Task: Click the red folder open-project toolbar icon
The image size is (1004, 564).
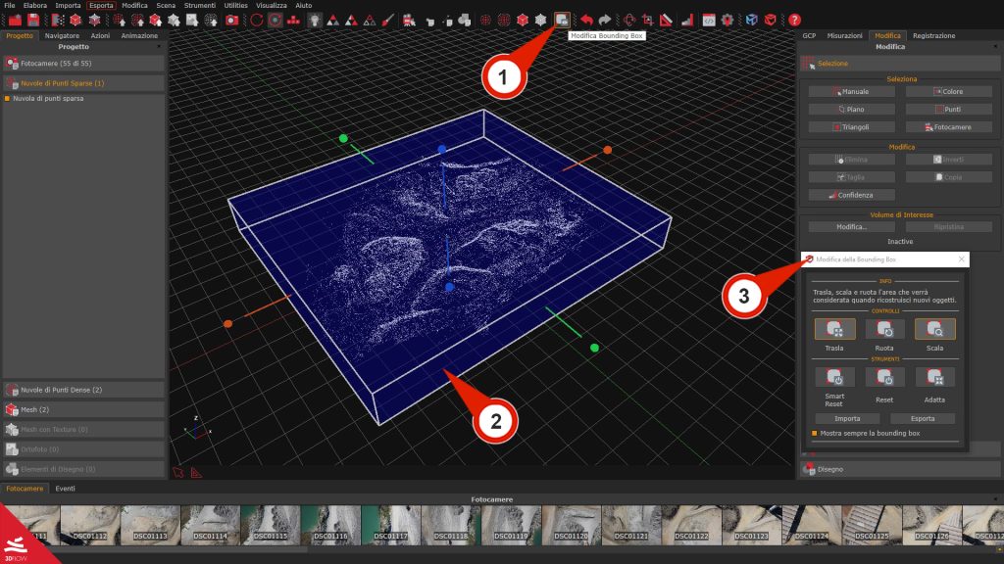Action: [15, 21]
